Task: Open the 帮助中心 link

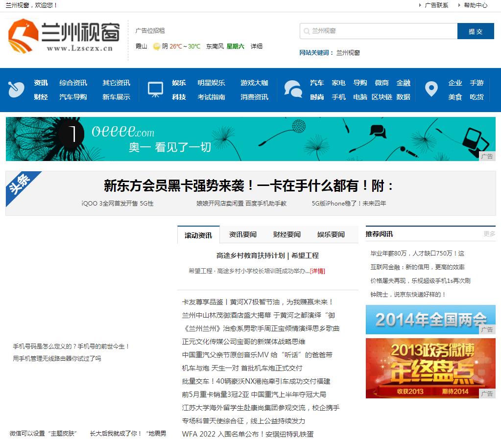Action: click(x=476, y=5)
